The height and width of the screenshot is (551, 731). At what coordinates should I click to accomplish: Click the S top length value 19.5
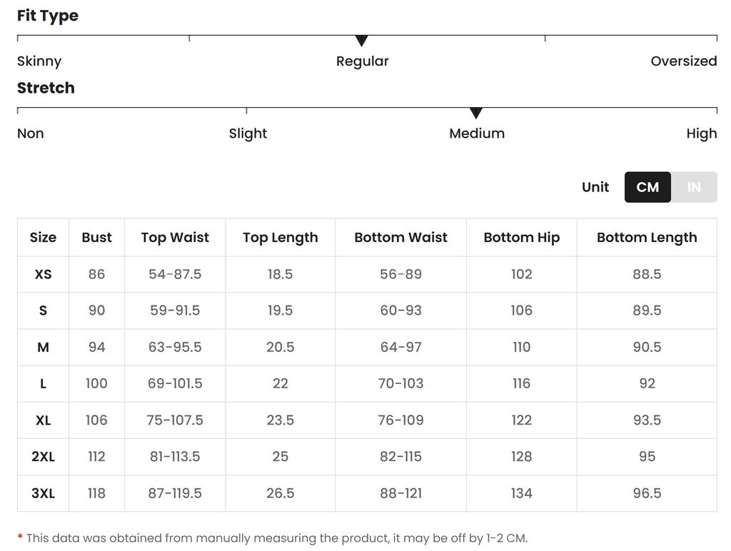(280, 310)
